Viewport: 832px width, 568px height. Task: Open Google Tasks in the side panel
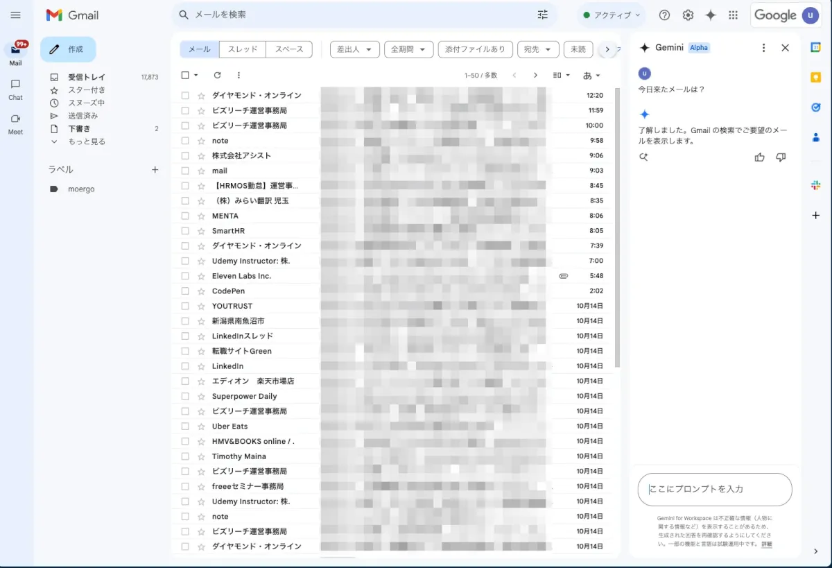[x=816, y=107]
